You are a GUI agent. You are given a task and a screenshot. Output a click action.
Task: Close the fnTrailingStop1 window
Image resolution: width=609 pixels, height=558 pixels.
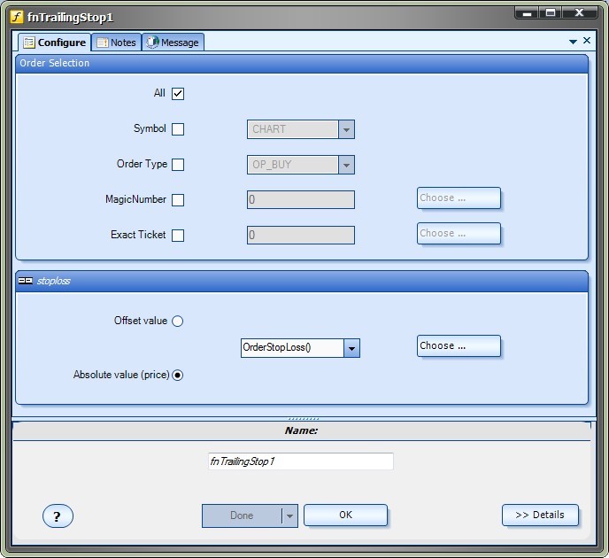[579, 12]
